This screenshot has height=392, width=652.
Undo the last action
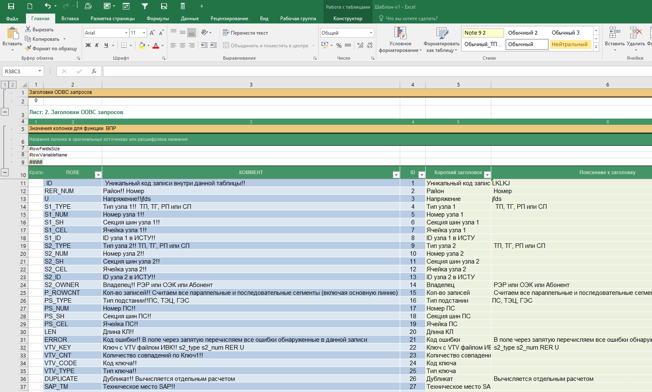coord(48,6)
